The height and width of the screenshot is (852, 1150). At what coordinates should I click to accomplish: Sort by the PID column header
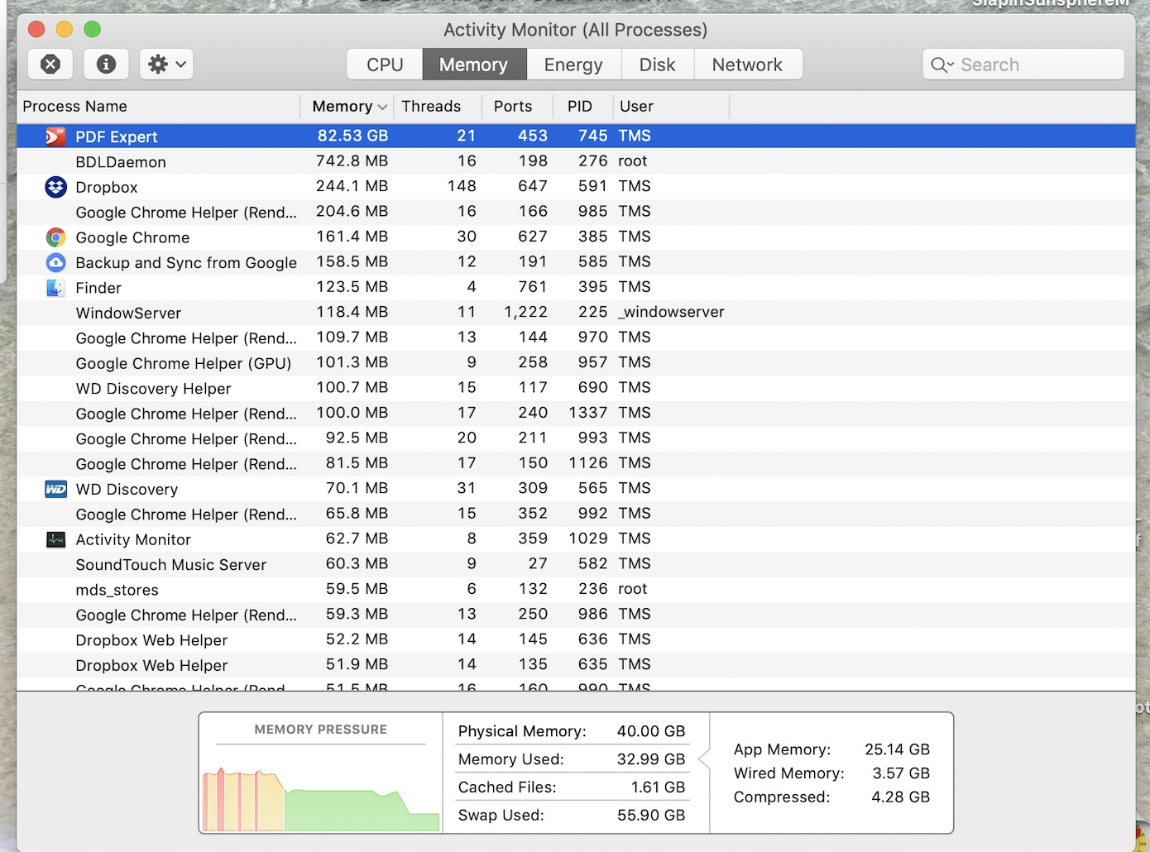coord(582,106)
